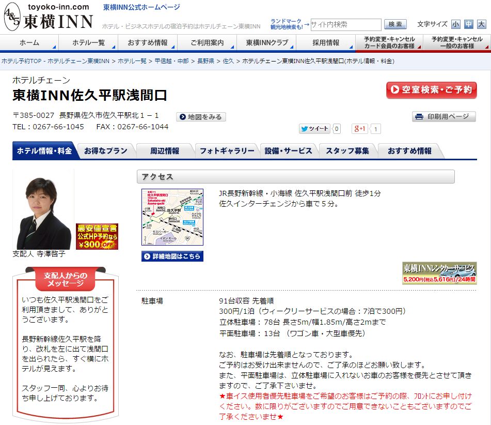Open the ホーム menu item
The height and width of the screenshot is (425, 491).
(29, 43)
